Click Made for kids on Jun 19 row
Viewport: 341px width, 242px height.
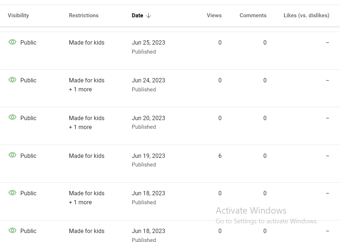coord(86,156)
